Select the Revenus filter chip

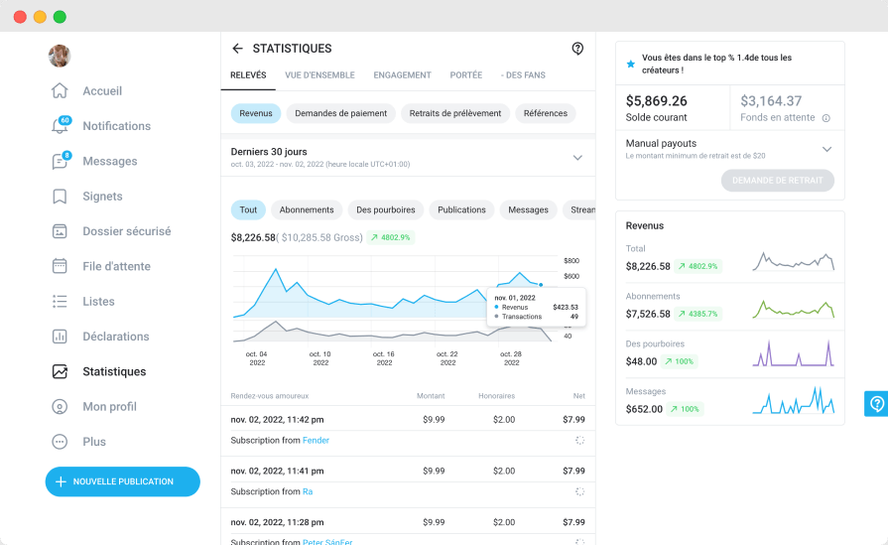click(x=256, y=113)
